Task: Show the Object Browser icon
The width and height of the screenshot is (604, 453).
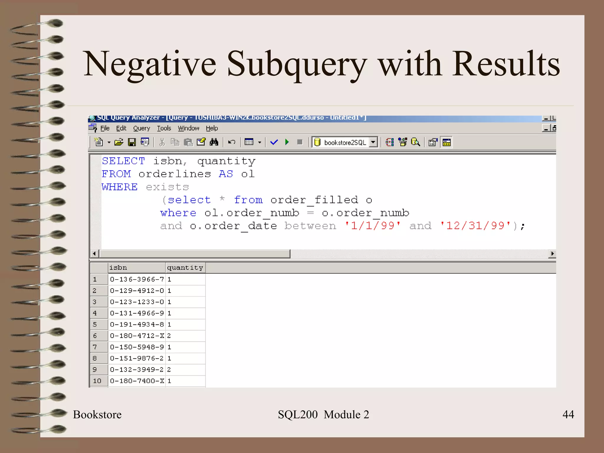Action: [403, 142]
